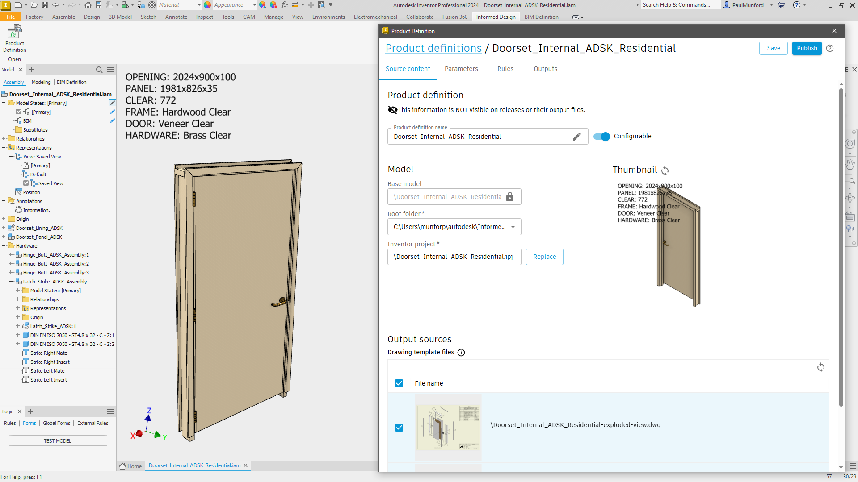858x482 pixels.
Task: Click the drawing templates refresh icon
Action: coord(820,367)
